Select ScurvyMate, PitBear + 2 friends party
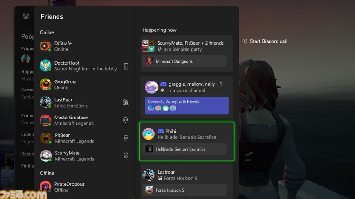The image size is (355, 199). click(x=190, y=43)
